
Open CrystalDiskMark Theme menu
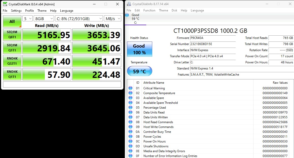pyautogui.click(x=42, y=11)
